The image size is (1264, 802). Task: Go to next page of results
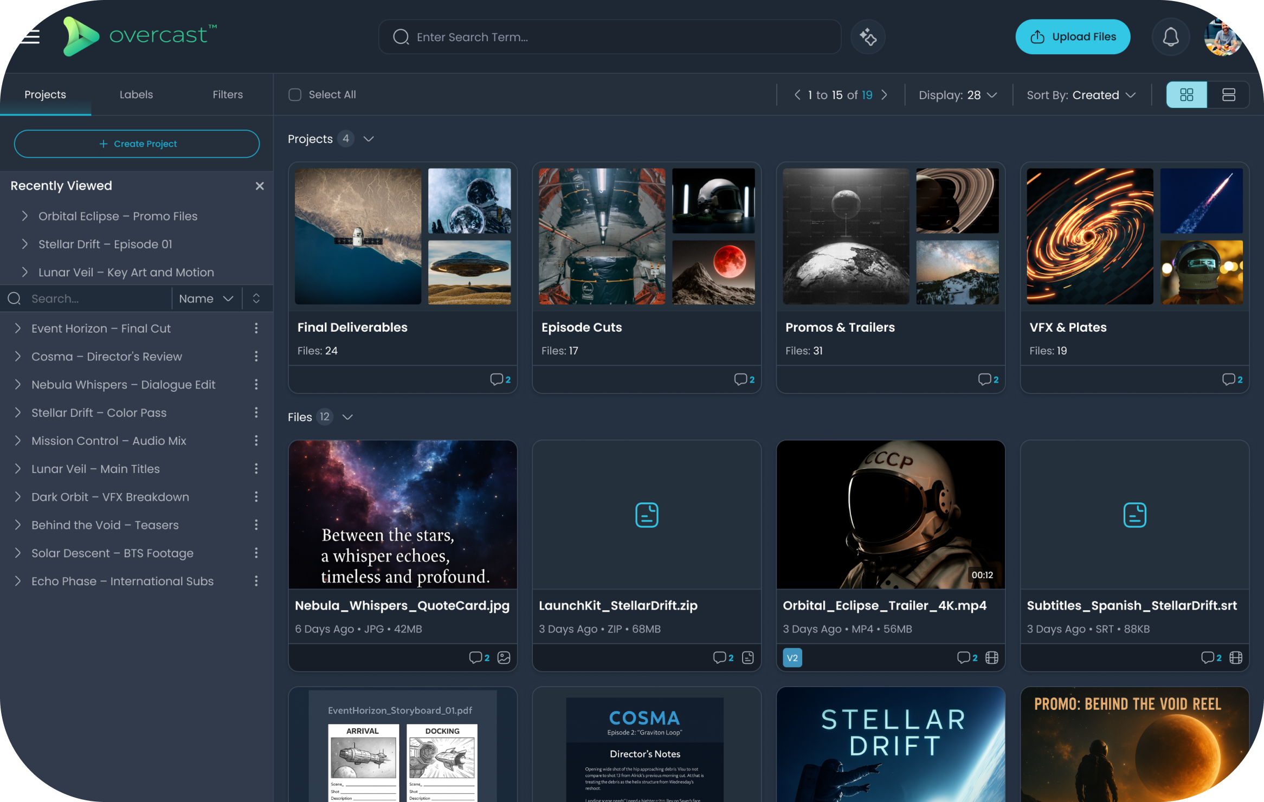885,95
